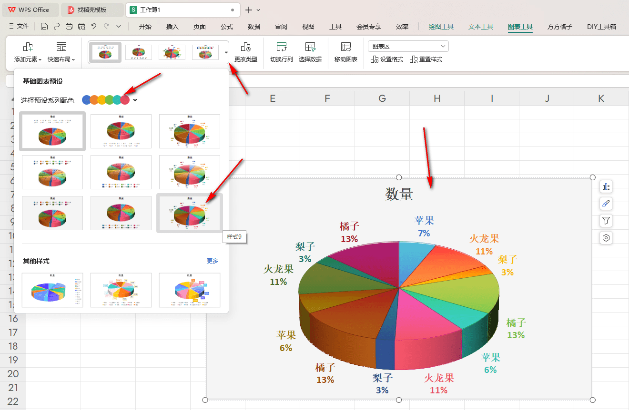Click the chart style brush button beside chart
Viewport: 629px width, 410px height.
click(606, 204)
